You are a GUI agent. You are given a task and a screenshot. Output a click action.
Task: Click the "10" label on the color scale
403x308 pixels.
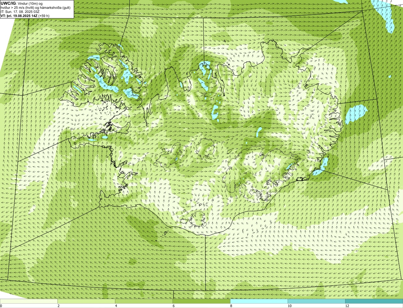pyautogui.click(x=289, y=306)
